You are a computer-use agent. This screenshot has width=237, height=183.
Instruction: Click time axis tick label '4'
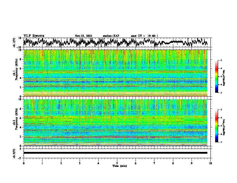coord(98,163)
